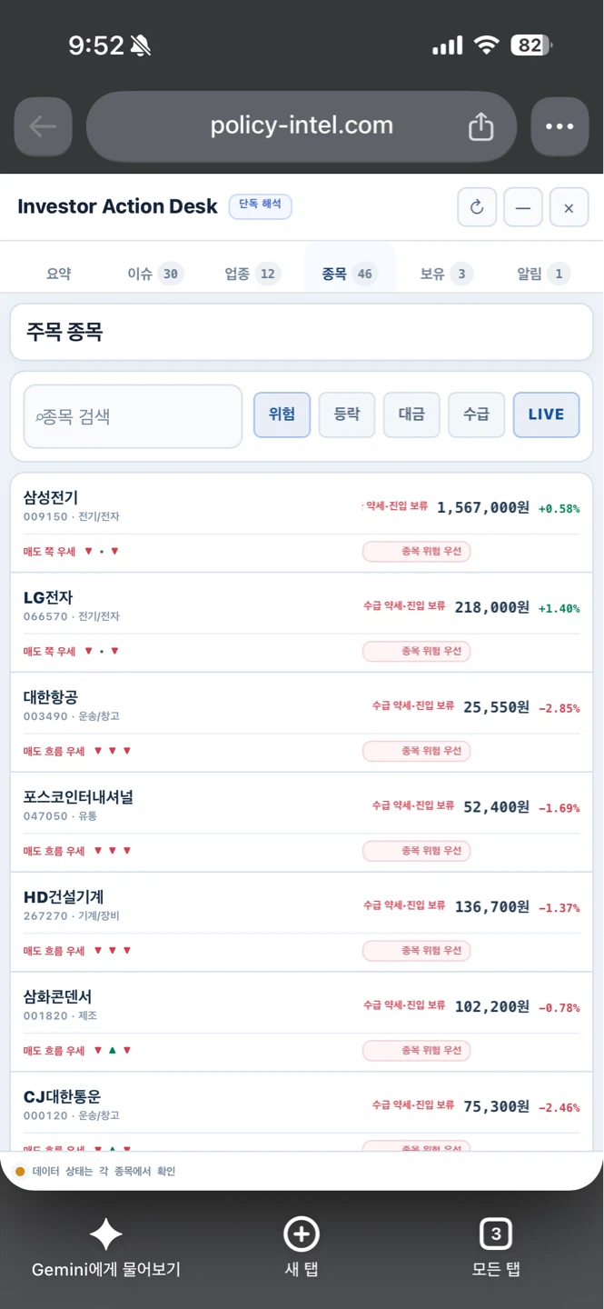
Task: Expand the 대한항공 stock entry
Action: coord(302,723)
